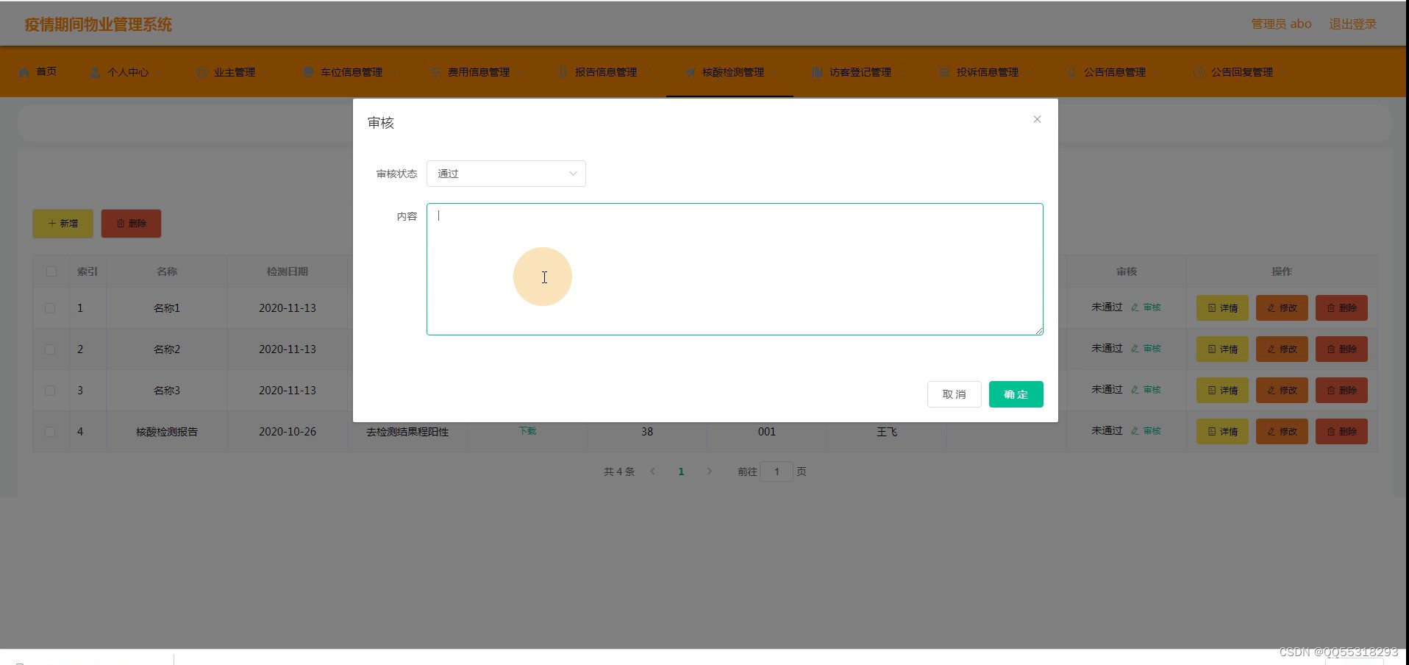1409x665 pixels.
Task: Click the icon beside 车位信息管理
Action: [308, 72]
